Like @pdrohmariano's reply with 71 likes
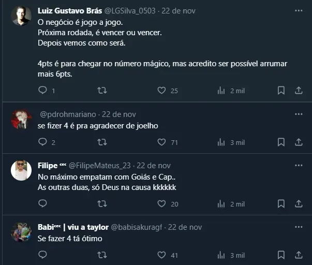The height and width of the screenshot is (265, 312). coord(161,142)
